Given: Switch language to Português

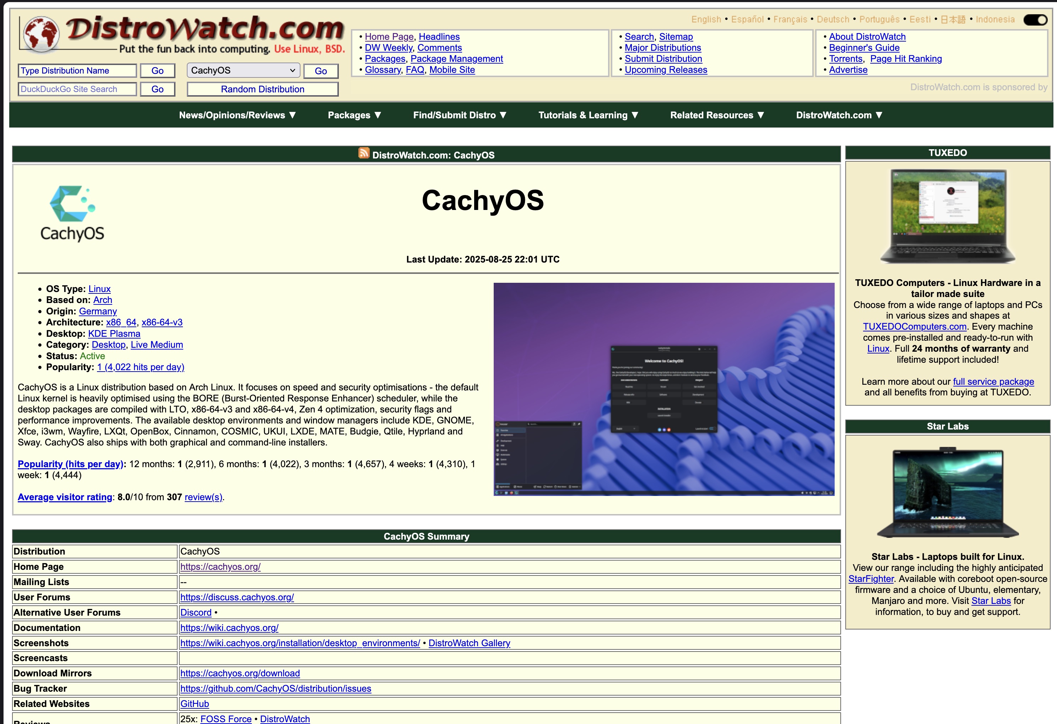Looking at the screenshot, I should [x=879, y=20].
